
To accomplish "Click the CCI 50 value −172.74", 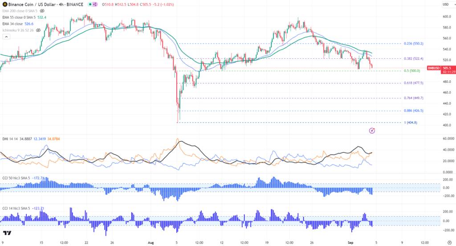I will 38,178.
